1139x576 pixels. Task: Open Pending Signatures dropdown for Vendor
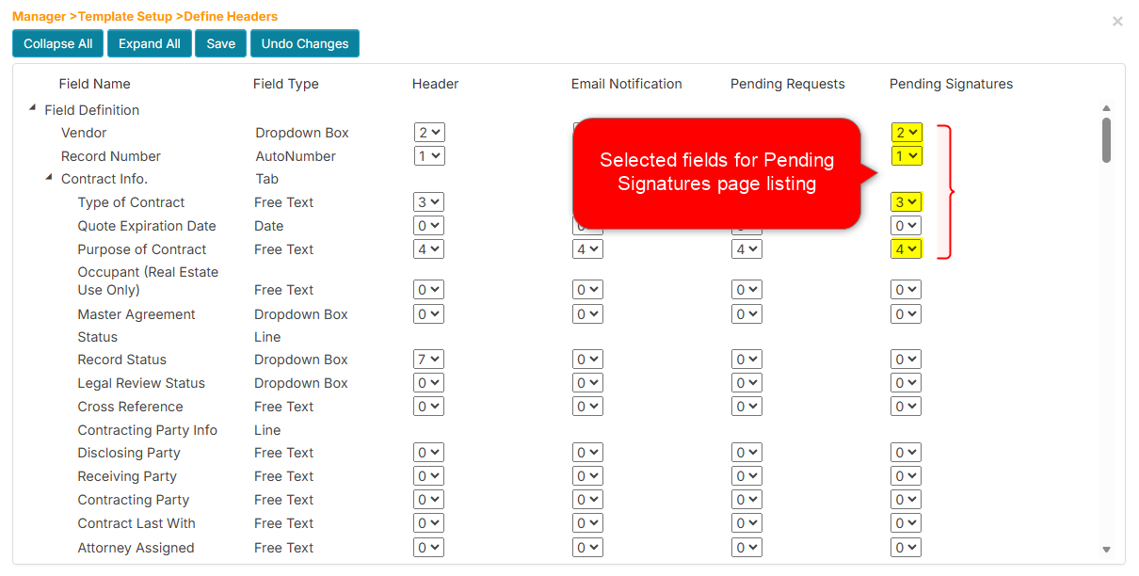click(x=906, y=132)
